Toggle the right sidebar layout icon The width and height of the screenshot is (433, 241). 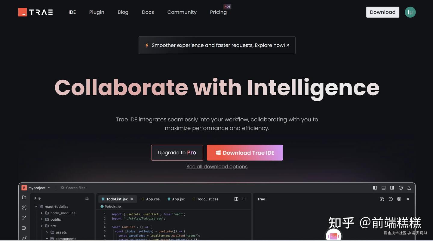click(x=392, y=188)
